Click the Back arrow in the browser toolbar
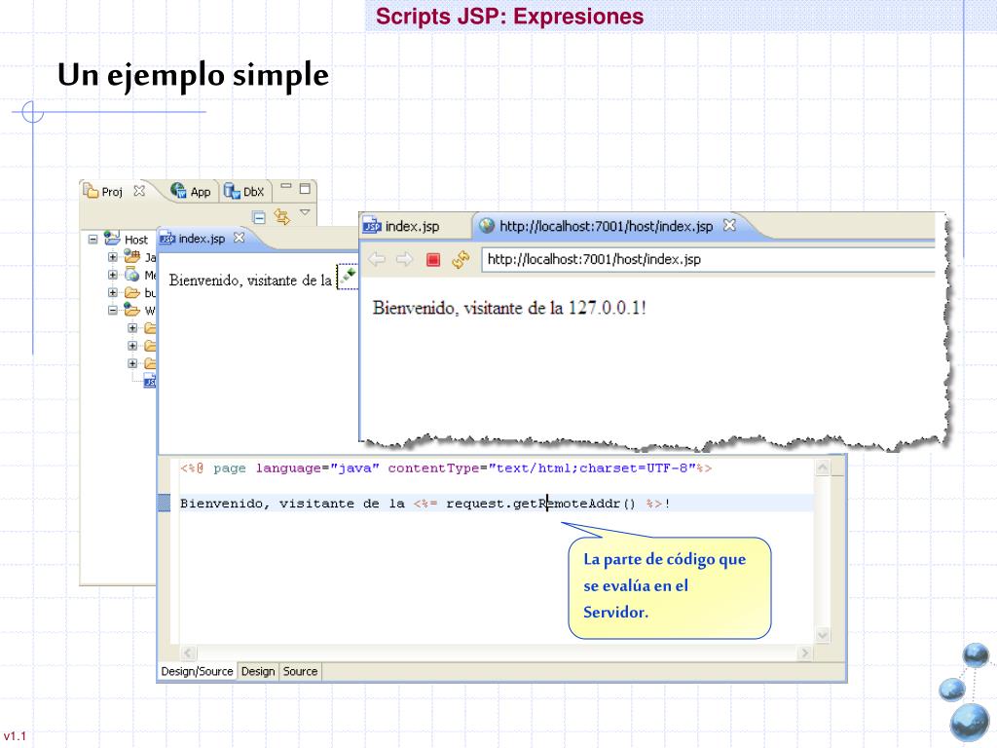The height and width of the screenshot is (748, 997). click(377, 259)
